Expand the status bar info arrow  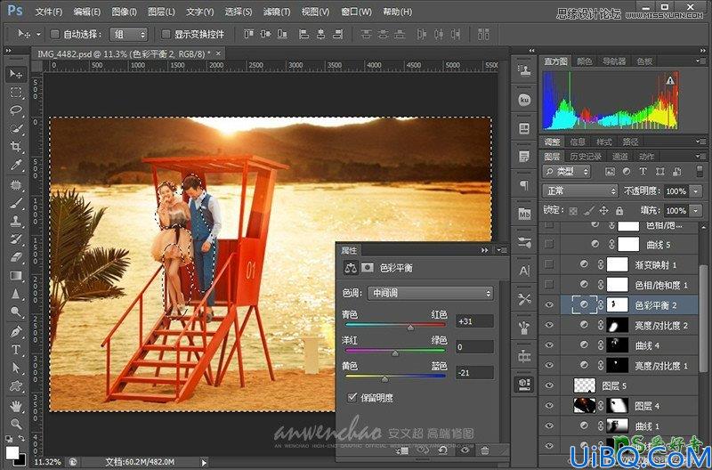pyautogui.click(x=204, y=462)
